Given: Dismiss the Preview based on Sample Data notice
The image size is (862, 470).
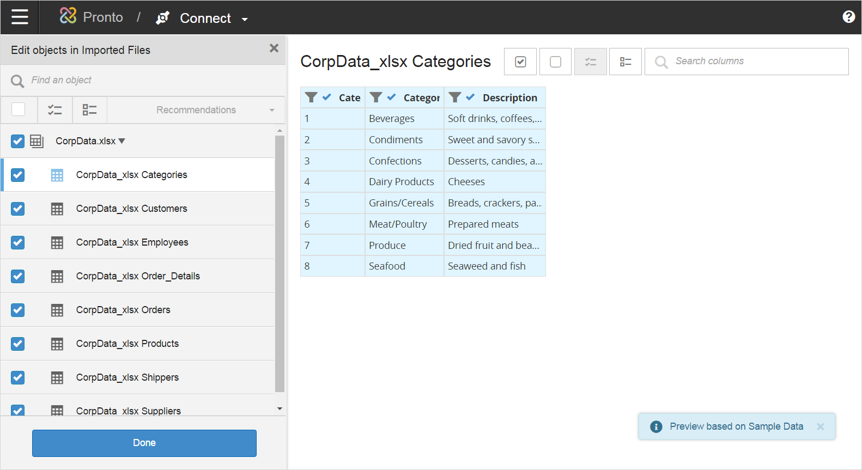Looking at the screenshot, I should (820, 426).
